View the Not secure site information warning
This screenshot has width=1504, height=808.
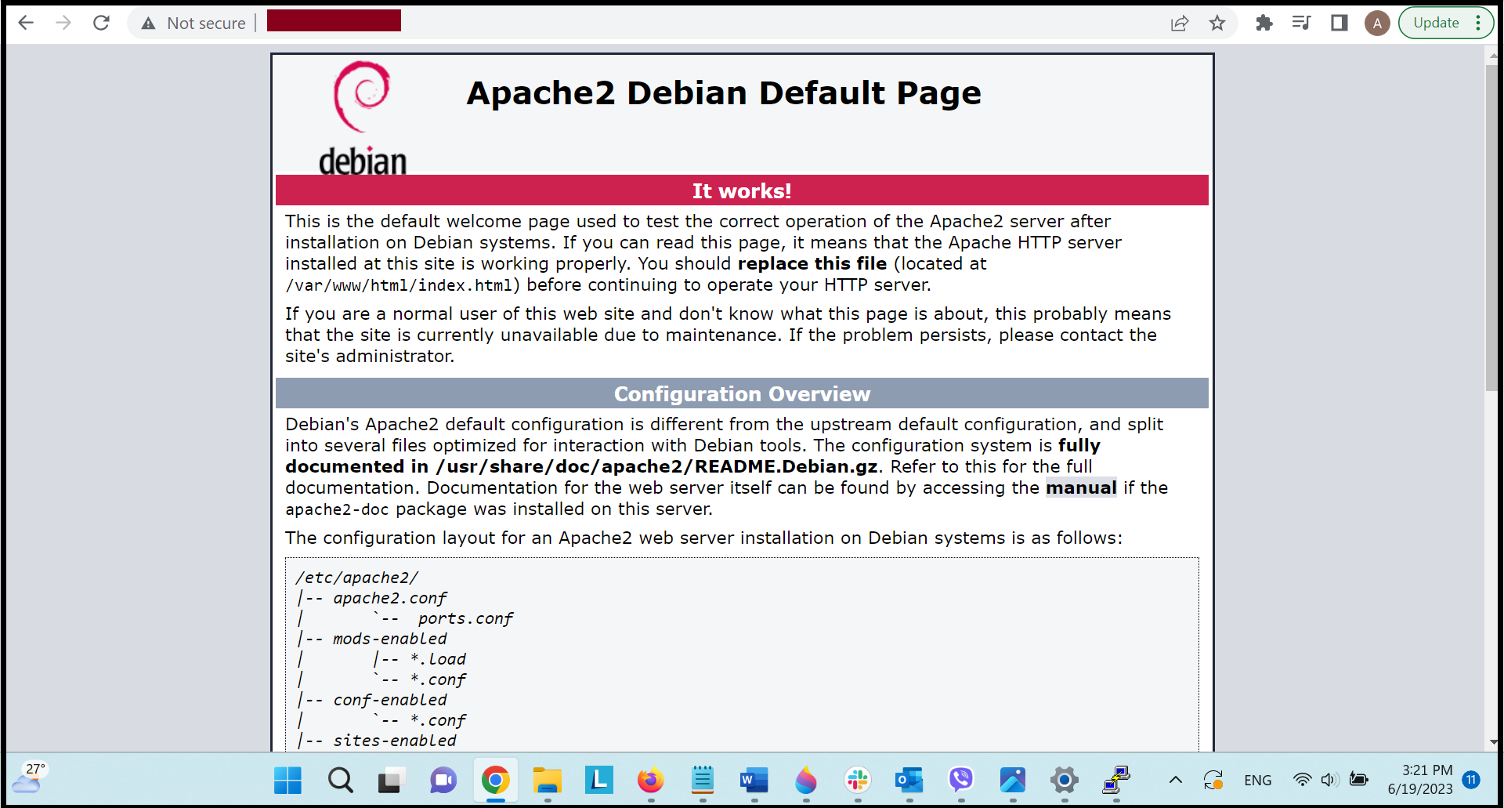[x=193, y=23]
